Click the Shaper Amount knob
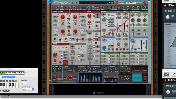The width and height of the screenshot is (176, 99). (x=73, y=51)
